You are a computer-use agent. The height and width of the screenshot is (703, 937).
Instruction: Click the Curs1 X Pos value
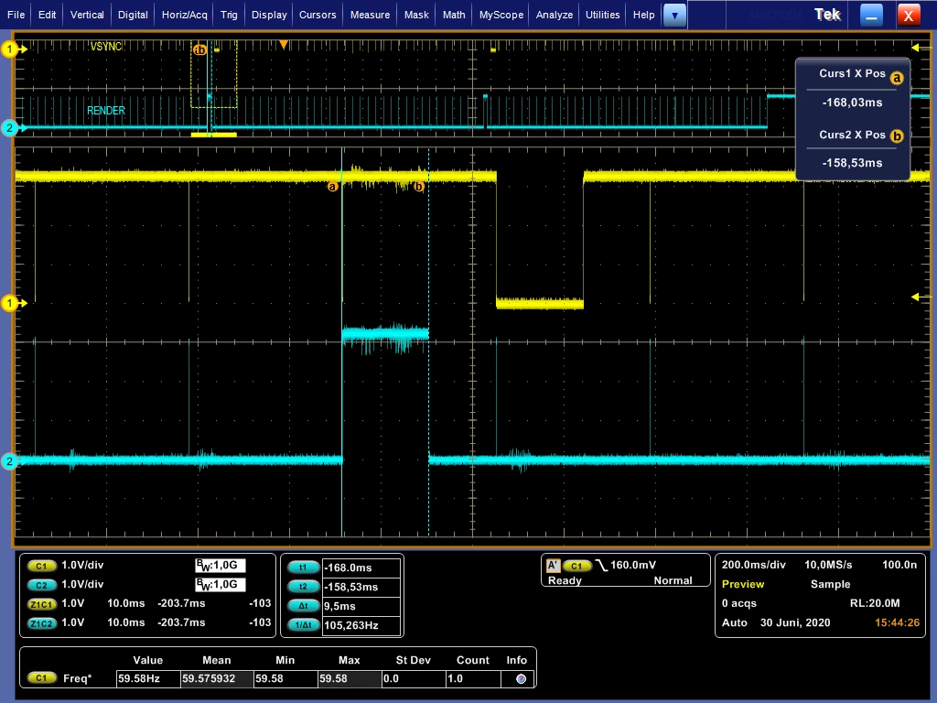pos(852,103)
